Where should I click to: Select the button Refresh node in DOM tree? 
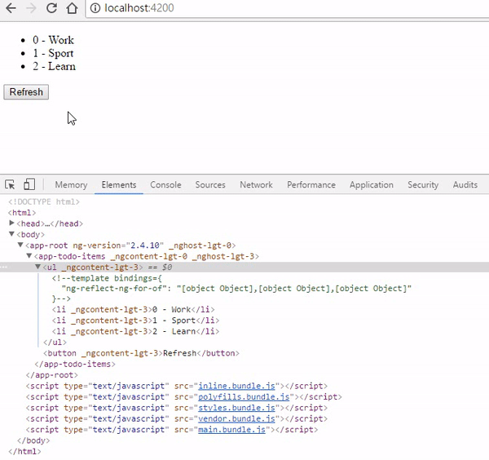(141, 353)
